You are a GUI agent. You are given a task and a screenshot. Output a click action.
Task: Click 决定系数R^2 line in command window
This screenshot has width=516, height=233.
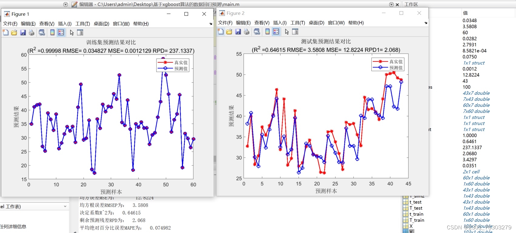click(110, 213)
